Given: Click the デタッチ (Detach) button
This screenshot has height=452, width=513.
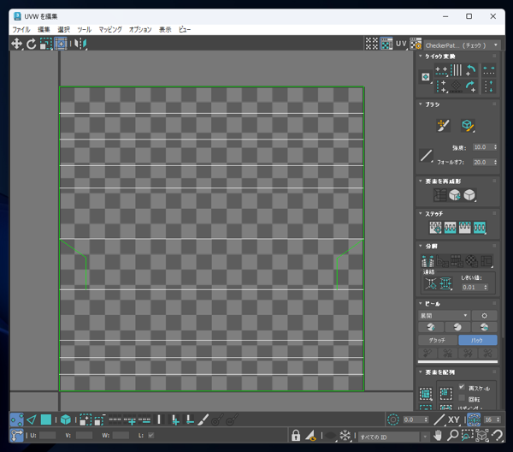Looking at the screenshot, I should pos(438,341).
